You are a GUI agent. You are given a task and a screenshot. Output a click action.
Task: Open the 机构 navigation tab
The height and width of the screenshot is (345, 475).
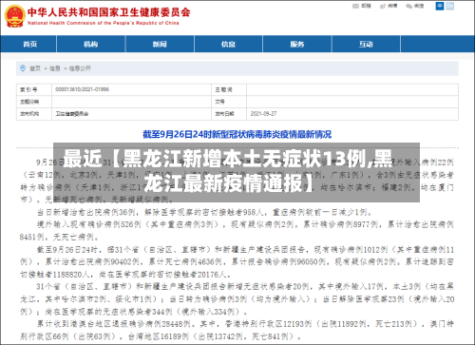[x=91, y=44]
